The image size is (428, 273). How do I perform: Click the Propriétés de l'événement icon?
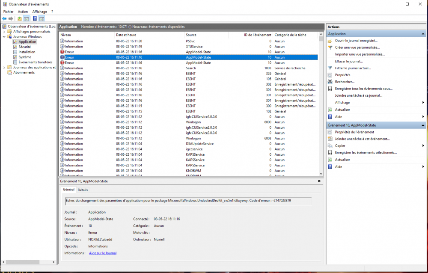tap(330, 132)
